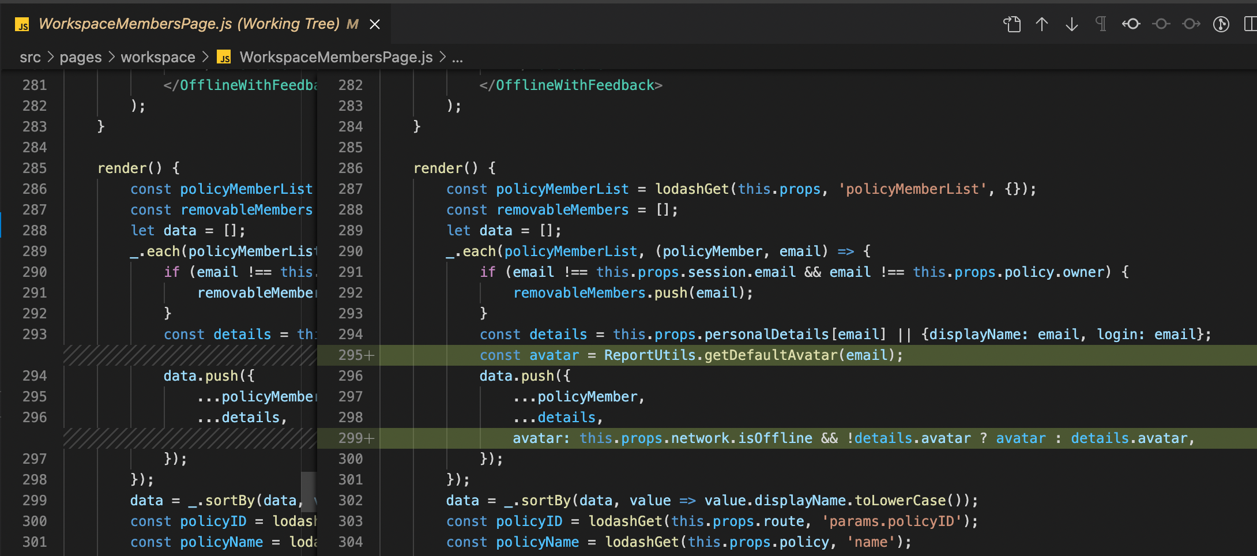Screen dimensions: 1257x556
Task: Toggle whitespace trimming with the pilcrow icon
Action: pyautogui.click(x=1101, y=24)
